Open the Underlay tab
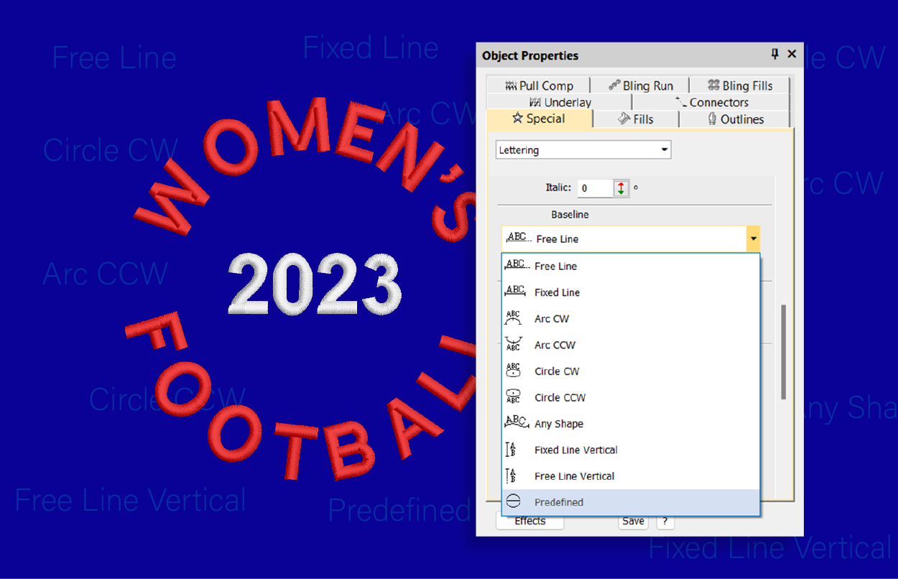The image size is (898, 579). pyautogui.click(x=560, y=103)
